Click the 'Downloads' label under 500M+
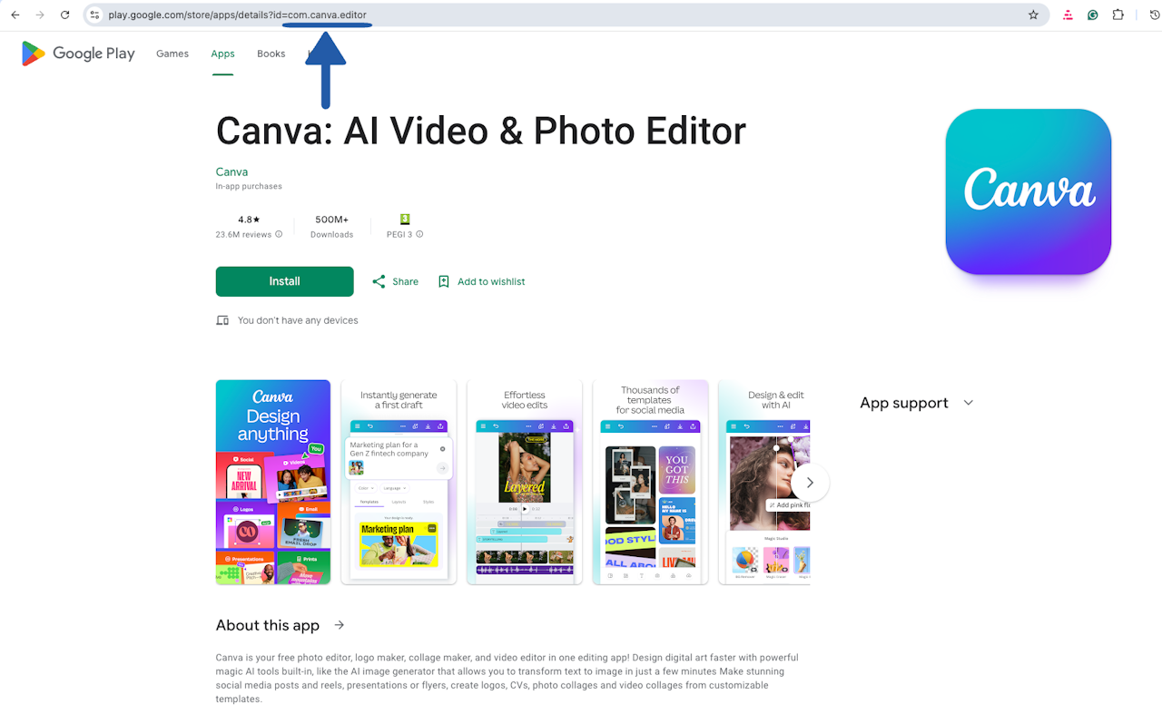Viewport: 1162px width, 714px height. (x=331, y=234)
